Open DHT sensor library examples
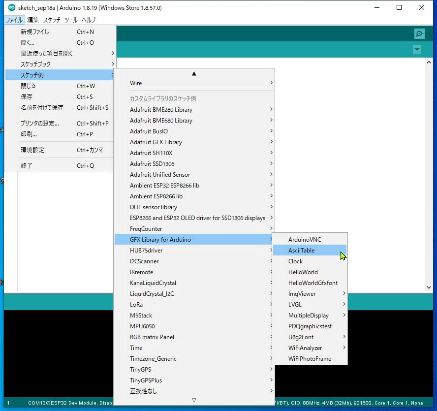 (x=194, y=207)
